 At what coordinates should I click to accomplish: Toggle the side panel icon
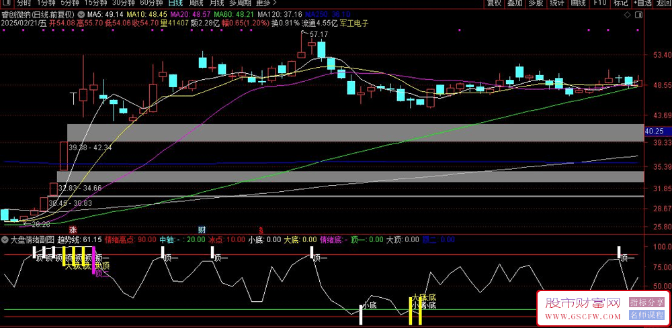(638, 15)
